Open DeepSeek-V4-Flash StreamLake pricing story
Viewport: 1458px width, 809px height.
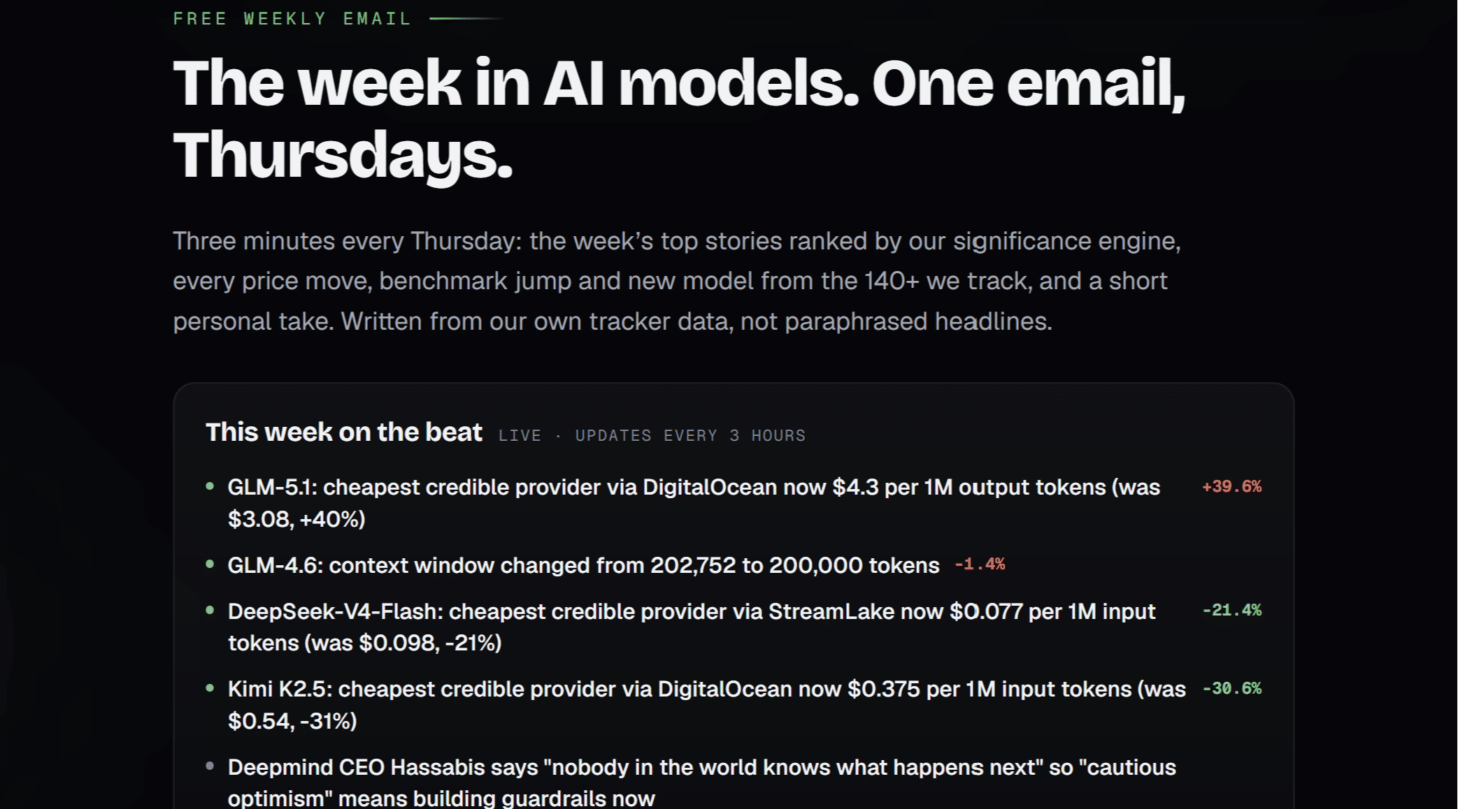coord(692,627)
